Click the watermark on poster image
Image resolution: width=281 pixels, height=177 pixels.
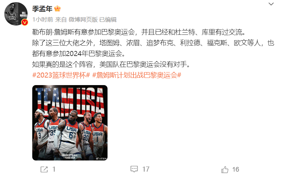coord(101,158)
